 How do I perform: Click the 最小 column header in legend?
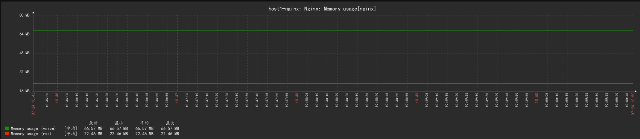[x=119, y=123]
